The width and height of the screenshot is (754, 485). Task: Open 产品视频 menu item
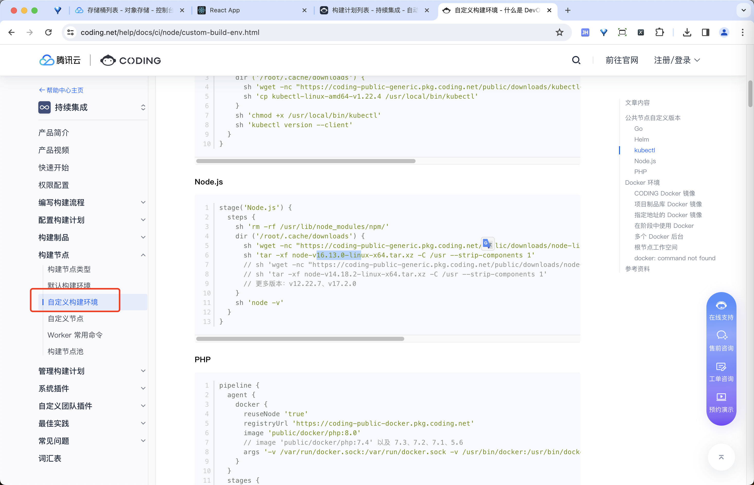click(x=53, y=150)
